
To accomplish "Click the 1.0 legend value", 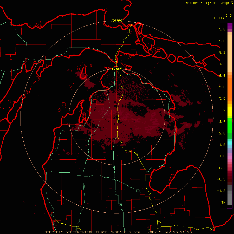I will coord(222,156).
